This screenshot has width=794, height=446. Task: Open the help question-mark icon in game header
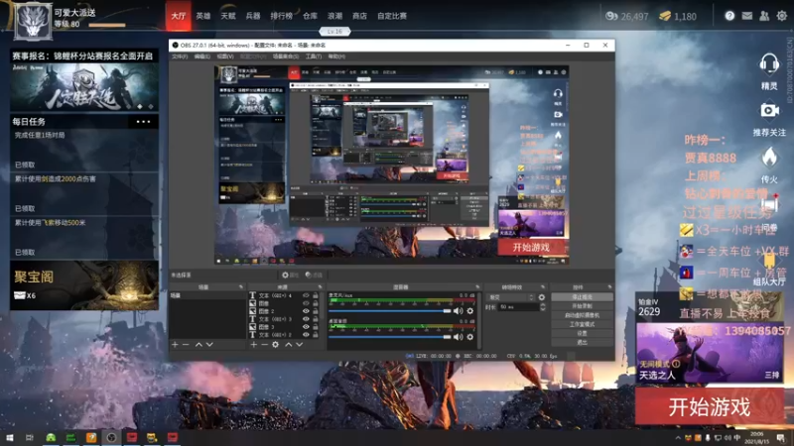pyautogui.click(x=729, y=16)
